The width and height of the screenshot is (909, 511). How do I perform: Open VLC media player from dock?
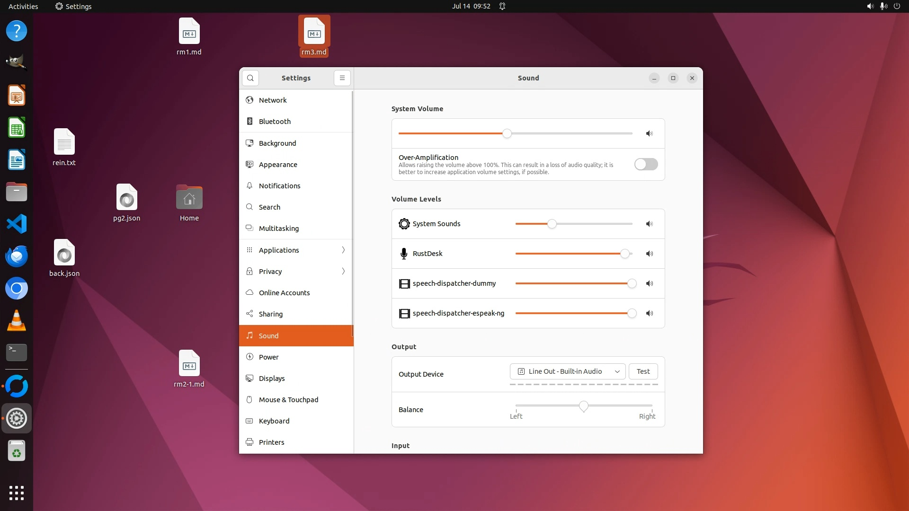pos(17,320)
